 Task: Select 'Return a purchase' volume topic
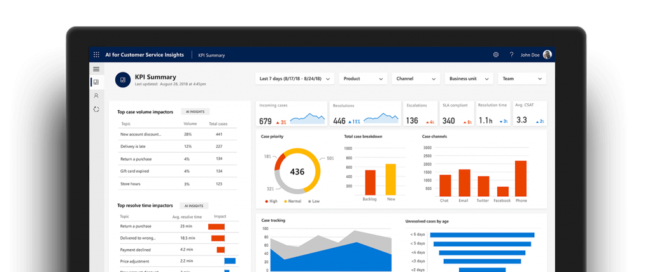[178, 159]
